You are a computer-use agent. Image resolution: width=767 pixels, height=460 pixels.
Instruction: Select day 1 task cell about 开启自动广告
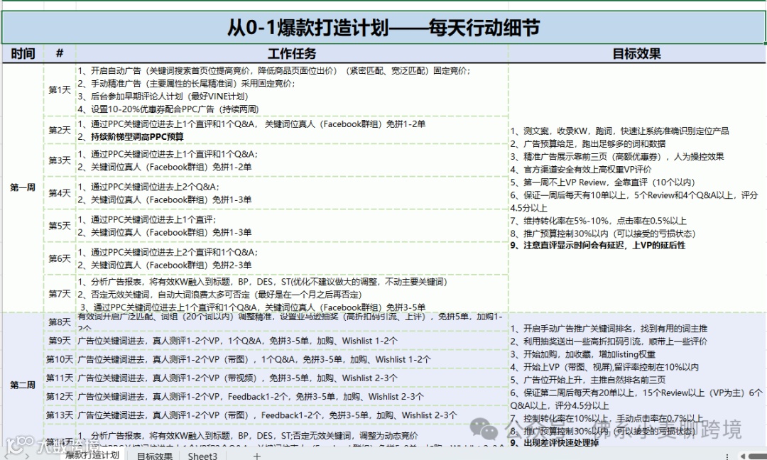pyautogui.click(x=292, y=89)
